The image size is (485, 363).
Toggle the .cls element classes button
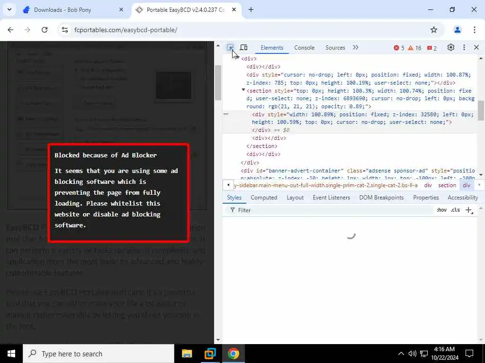tap(455, 210)
